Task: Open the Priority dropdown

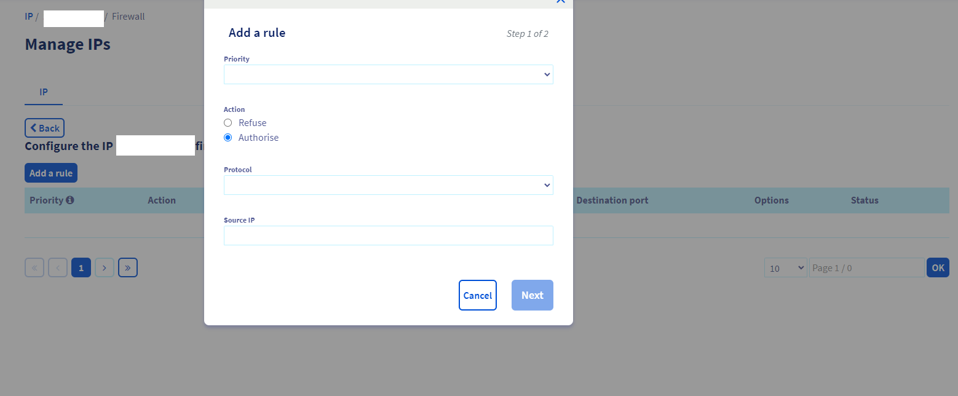Action: (389, 74)
